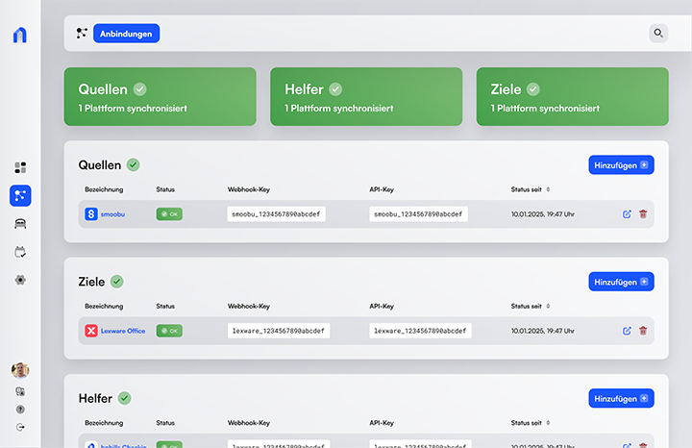The width and height of the screenshot is (692, 448).
Task: Edit the smoobu connection
Action: pyautogui.click(x=627, y=214)
